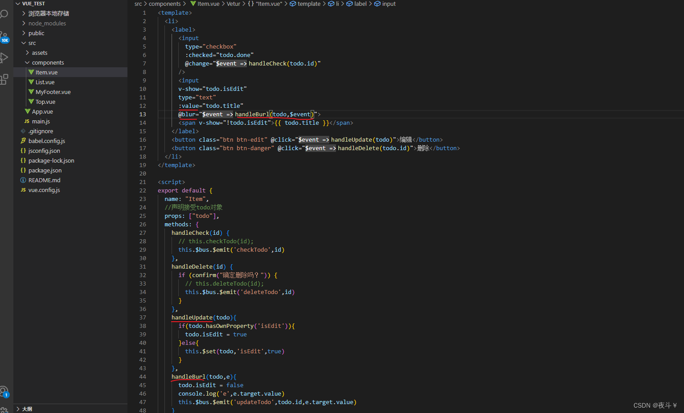The height and width of the screenshot is (413, 684).
Task: Expand the 大纲 outline section
Action: coord(18,409)
